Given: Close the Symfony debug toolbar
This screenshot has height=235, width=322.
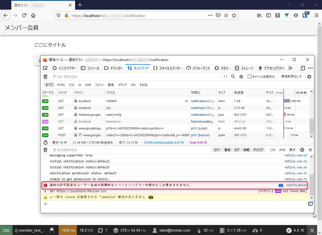Looking at the screenshot, I should coord(312,230).
